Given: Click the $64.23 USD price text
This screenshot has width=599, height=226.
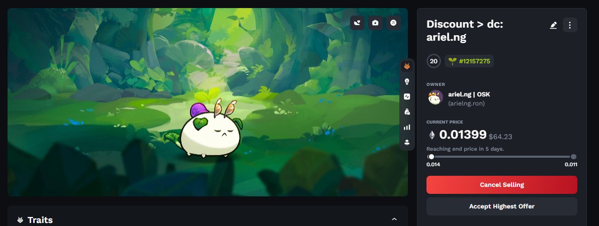Looking at the screenshot, I should [x=500, y=137].
